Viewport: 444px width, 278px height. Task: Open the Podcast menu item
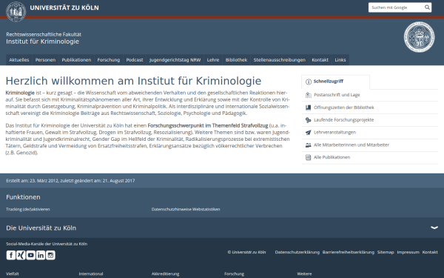click(135, 60)
